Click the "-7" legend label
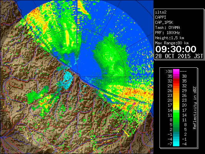Screen dimensions: 205x154 170,144
